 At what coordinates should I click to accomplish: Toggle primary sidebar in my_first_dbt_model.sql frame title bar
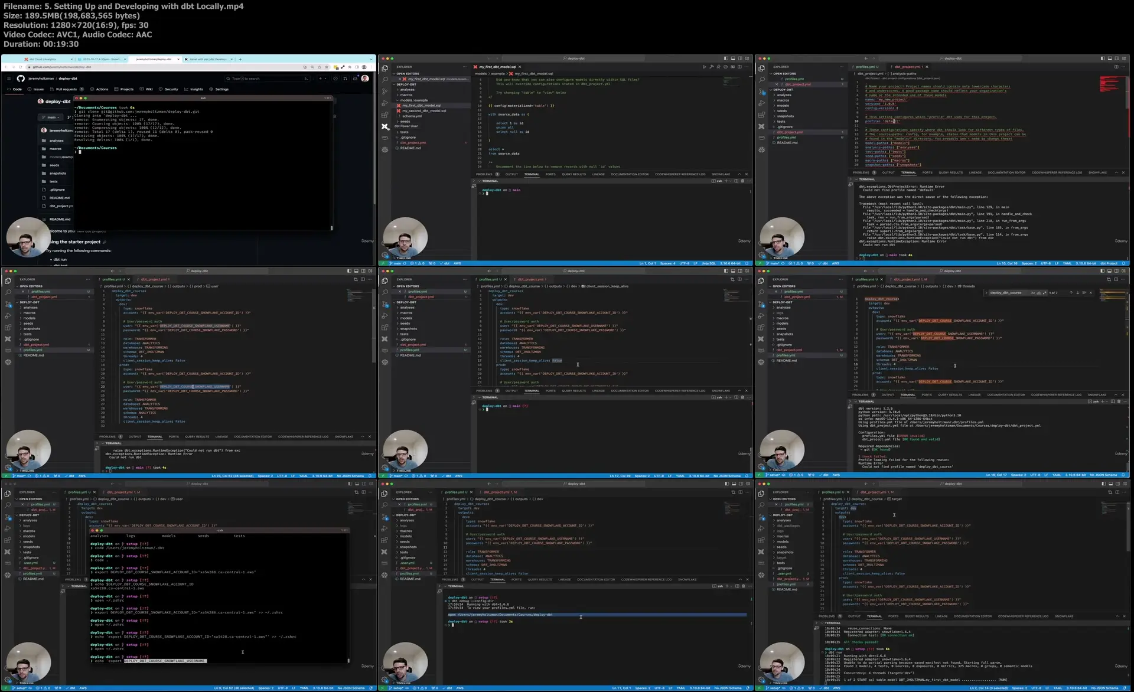[726, 58]
